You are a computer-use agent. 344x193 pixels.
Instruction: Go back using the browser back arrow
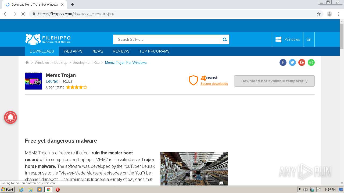(x=6, y=14)
